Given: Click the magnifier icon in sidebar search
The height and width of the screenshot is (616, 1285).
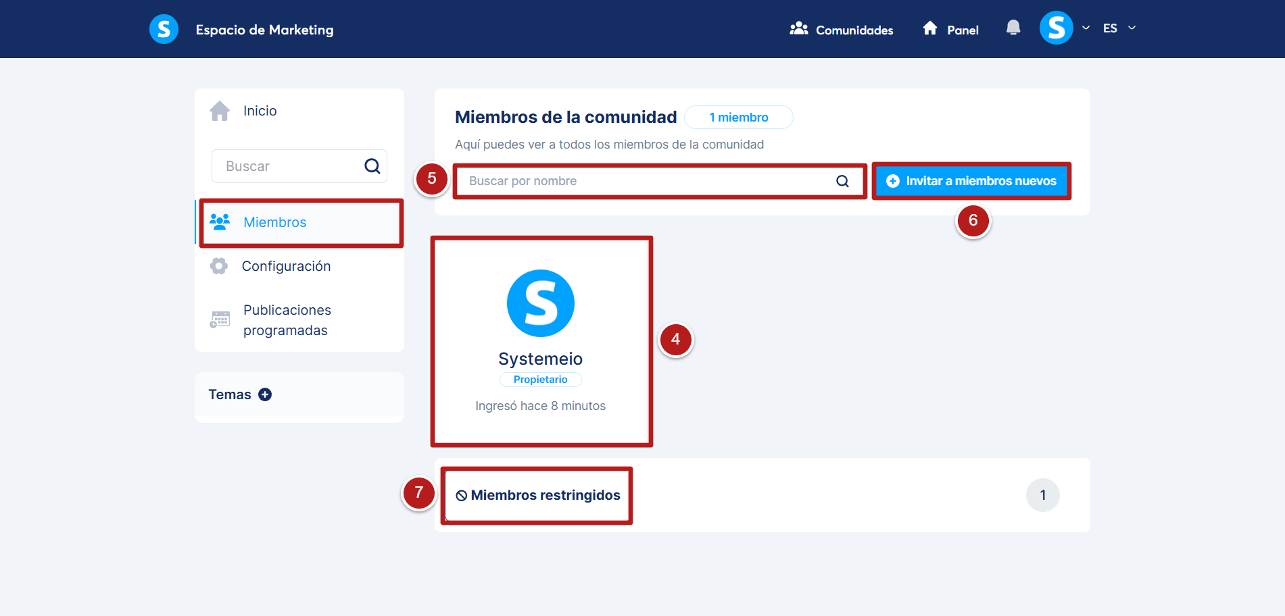Looking at the screenshot, I should point(372,166).
